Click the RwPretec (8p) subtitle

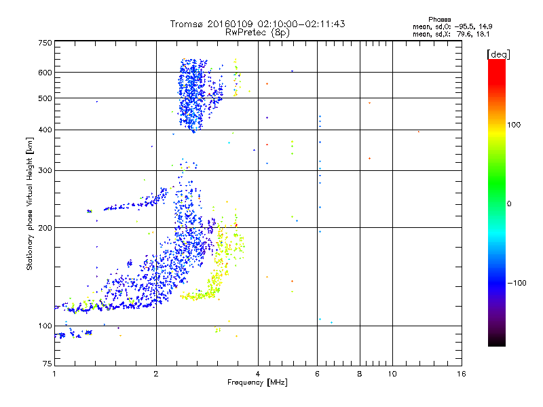pyautogui.click(x=257, y=33)
